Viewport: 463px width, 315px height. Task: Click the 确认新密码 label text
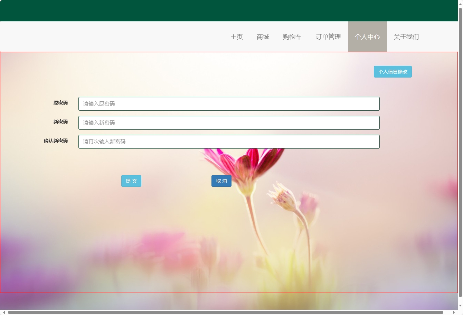coord(56,141)
